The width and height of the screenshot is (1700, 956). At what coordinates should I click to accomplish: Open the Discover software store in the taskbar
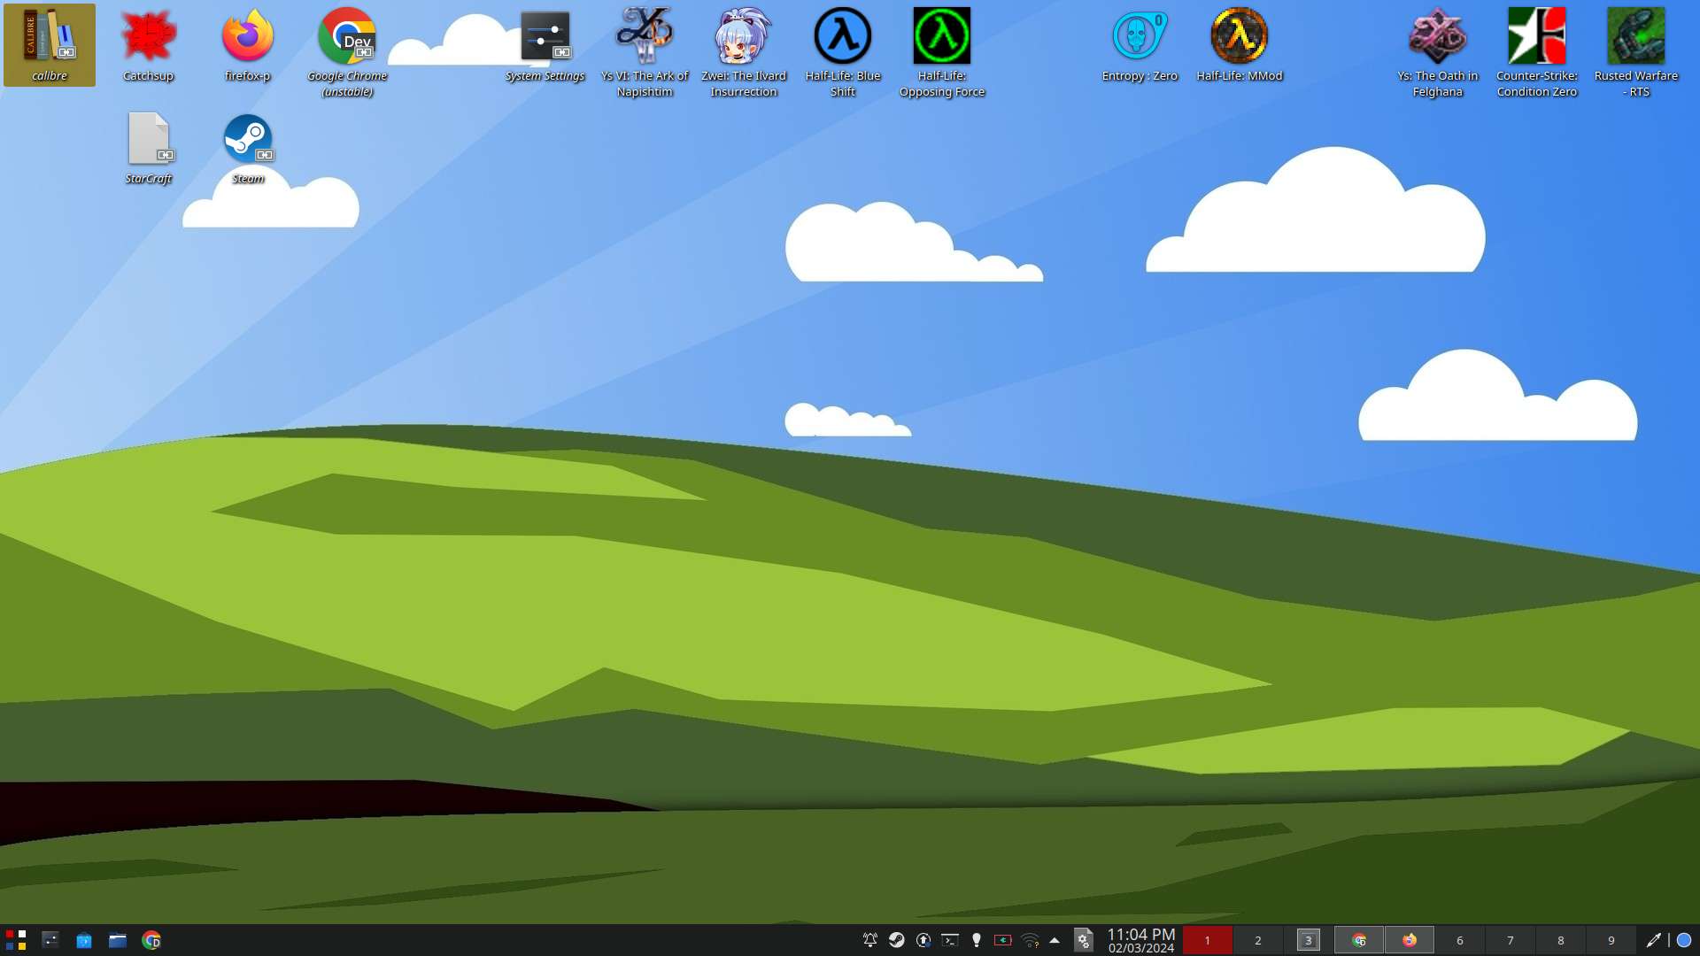(84, 940)
